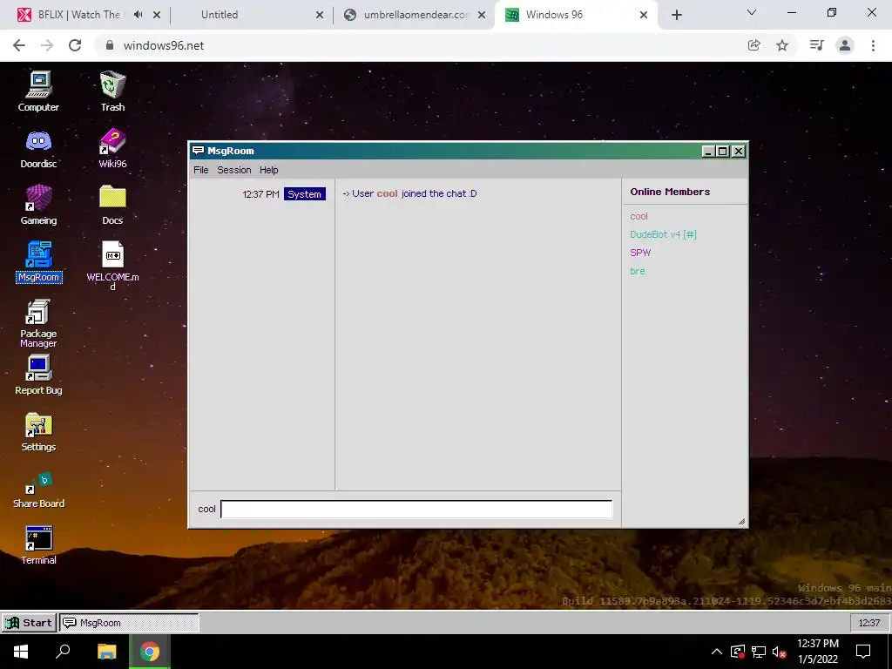Select bre in the members list

637,271
